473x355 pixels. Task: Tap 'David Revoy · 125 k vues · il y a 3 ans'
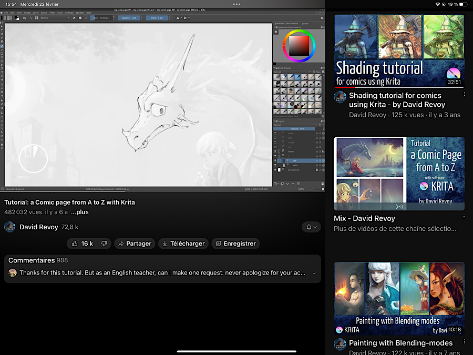point(405,115)
